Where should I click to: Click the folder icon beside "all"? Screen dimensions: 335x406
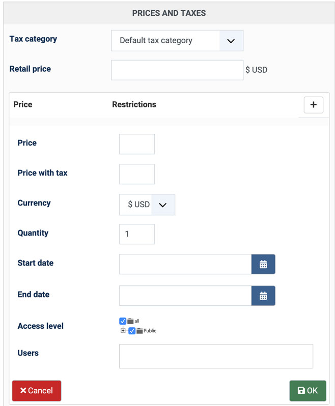tap(130, 321)
